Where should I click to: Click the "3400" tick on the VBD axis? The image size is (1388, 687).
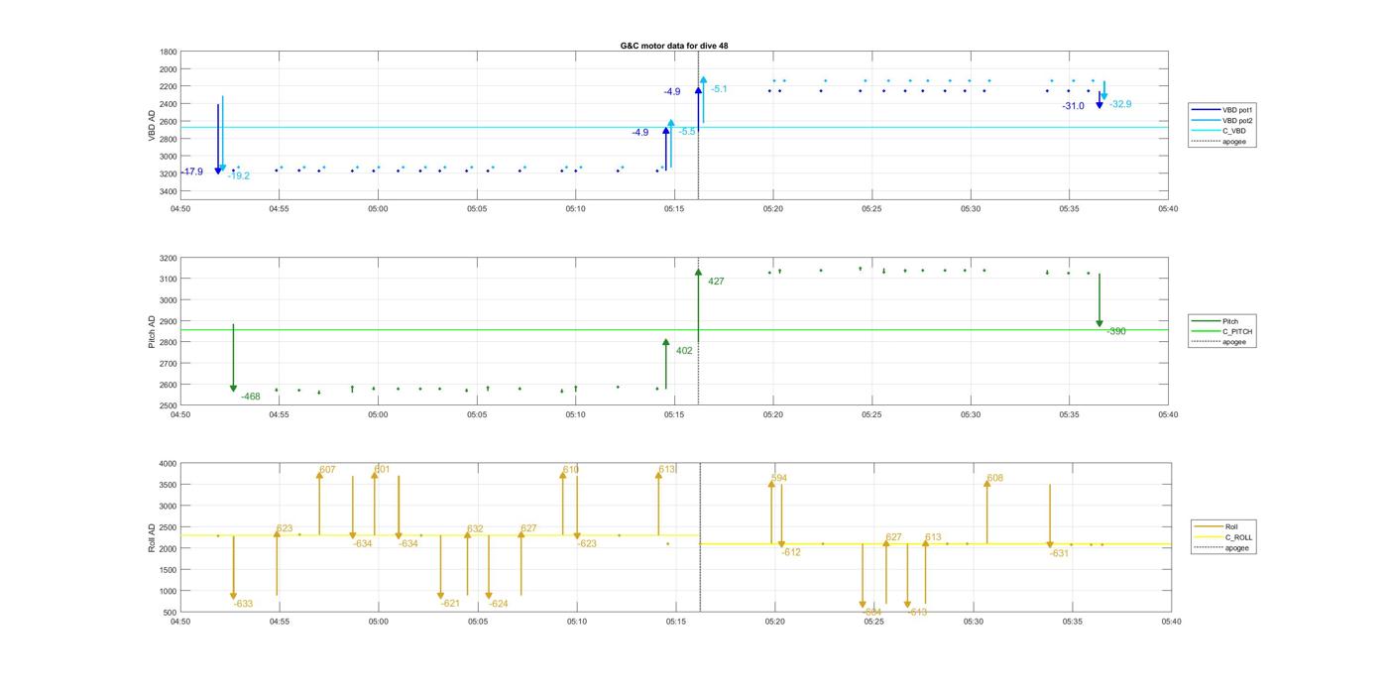pyautogui.click(x=169, y=191)
